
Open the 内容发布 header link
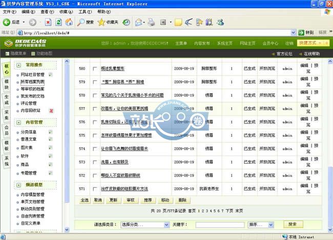click(x=202, y=43)
